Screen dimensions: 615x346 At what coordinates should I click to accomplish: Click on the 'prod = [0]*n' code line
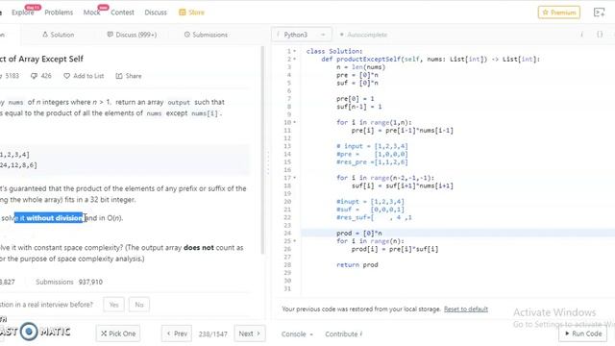pyautogui.click(x=358, y=233)
